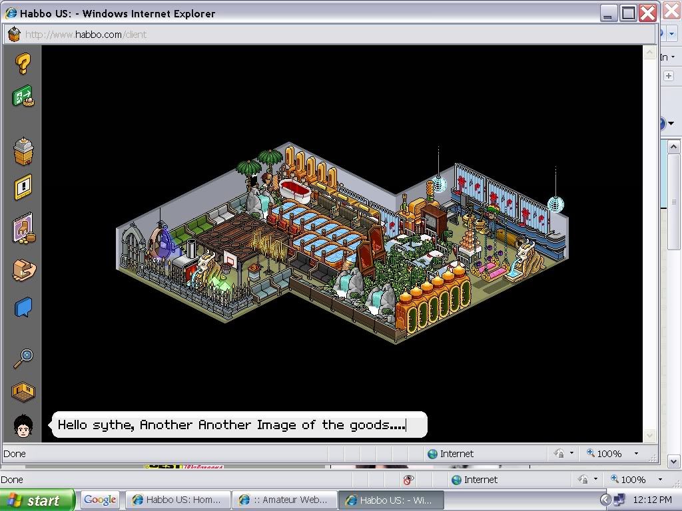Click the yellow exclamation events icon
The image size is (682, 511).
tap(23, 187)
